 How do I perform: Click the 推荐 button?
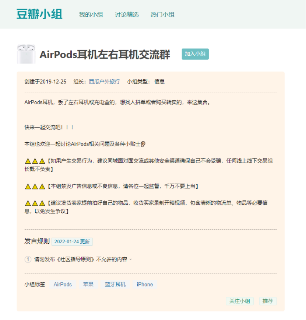[268, 301]
